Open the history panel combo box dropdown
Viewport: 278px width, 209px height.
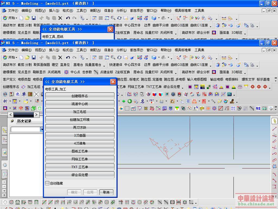[42, 129]
